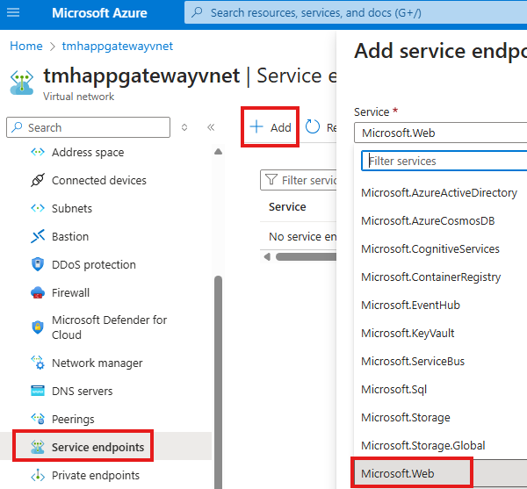The image size is (527, 489).
Task: Click the Service column header
Action: pos(287,207)
